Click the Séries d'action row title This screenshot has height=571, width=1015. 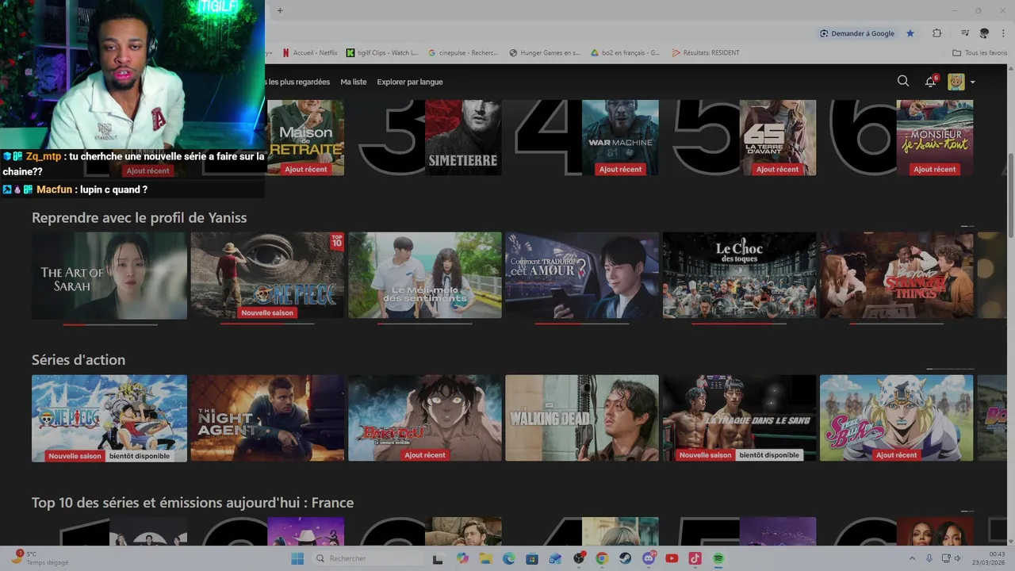pos(79,360)
